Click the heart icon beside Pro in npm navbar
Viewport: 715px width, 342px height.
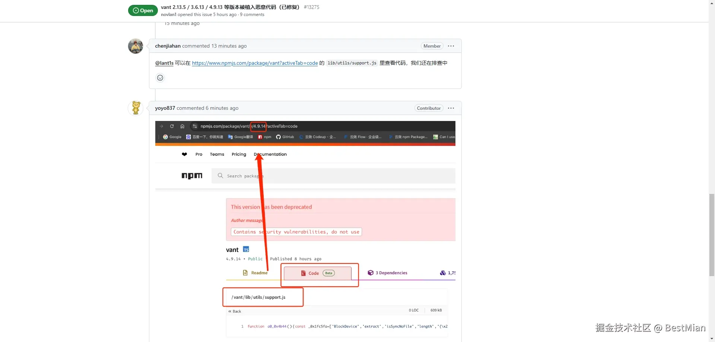tap(184, 154)
